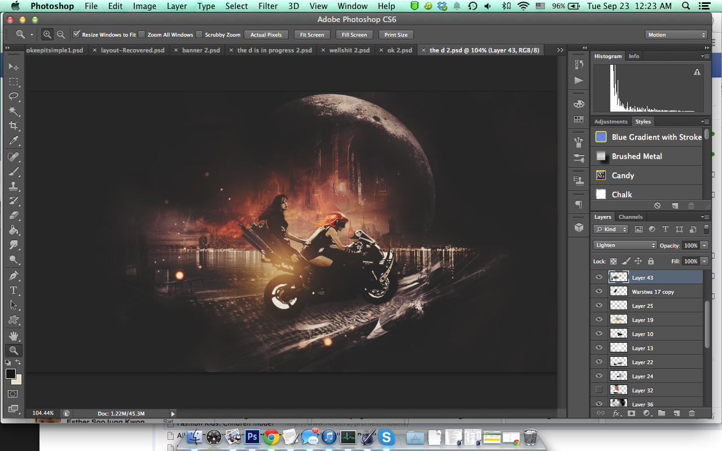Open Opacity slider dropdown arrow
This screenshot has width=722, height=451.
click(705, 245)
